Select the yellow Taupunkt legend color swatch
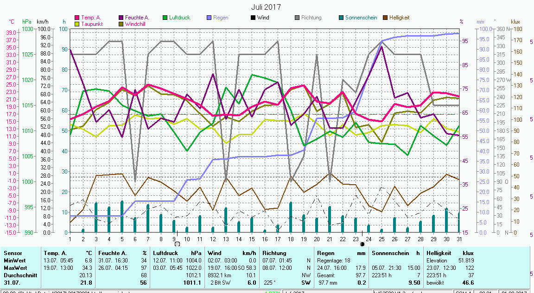 (x=77, y=24)
